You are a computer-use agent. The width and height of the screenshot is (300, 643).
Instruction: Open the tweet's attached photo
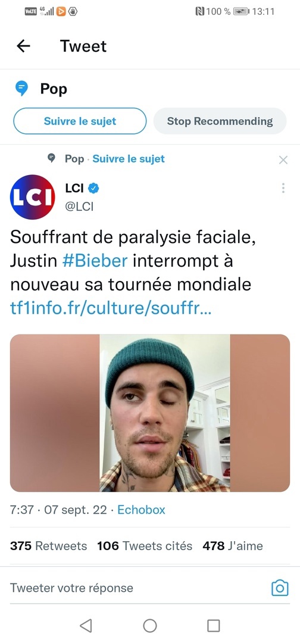click(x=150, y=413)
